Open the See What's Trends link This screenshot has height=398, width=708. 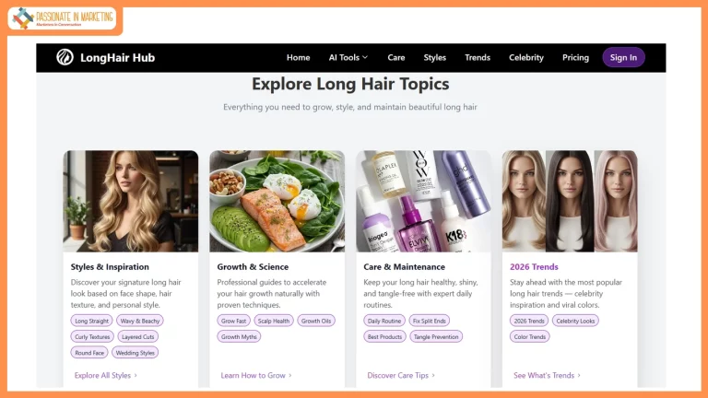pos(547,375)
